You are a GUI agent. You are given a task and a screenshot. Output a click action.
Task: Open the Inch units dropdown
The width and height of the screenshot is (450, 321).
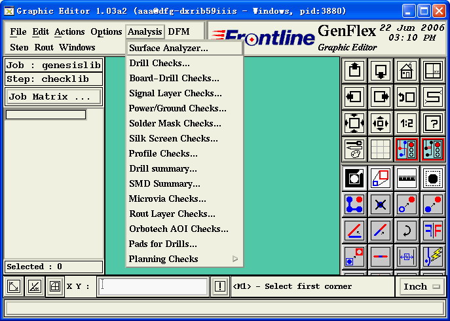coord(421,286)
